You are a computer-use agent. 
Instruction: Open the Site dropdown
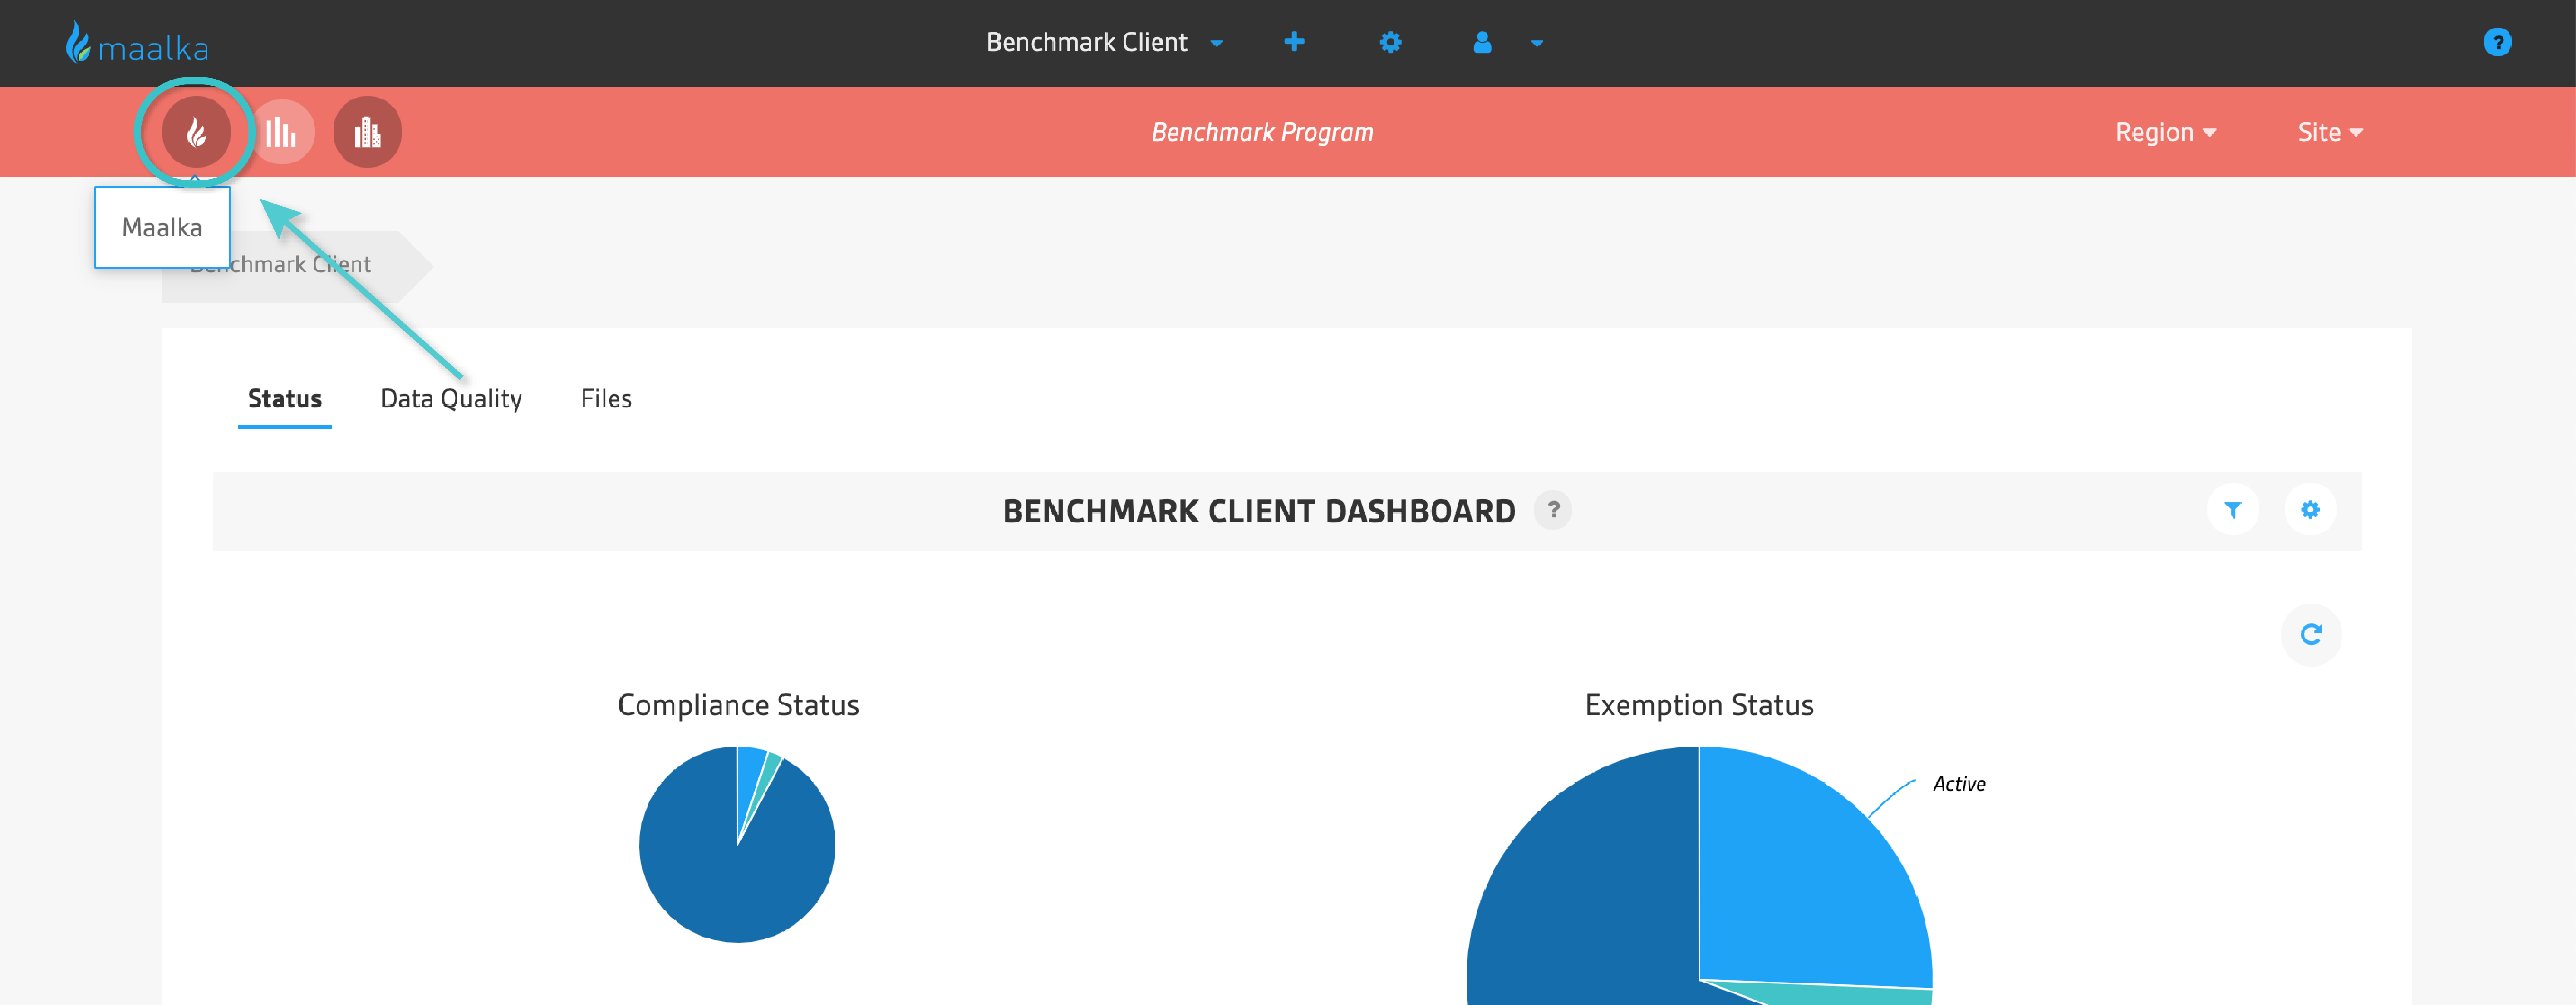coord(2330,132)
